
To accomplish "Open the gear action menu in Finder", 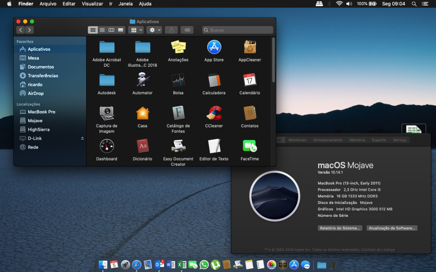I will [x=154, y=30].
